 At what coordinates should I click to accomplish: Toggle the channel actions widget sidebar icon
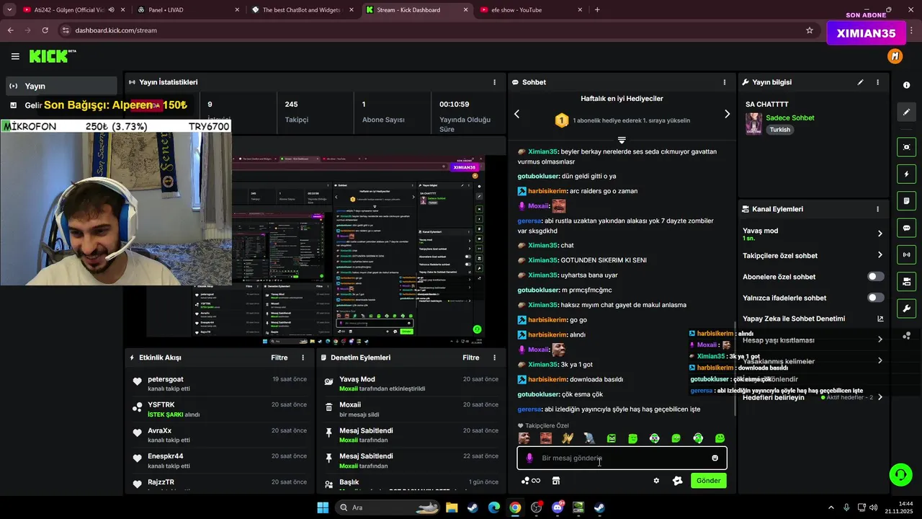point(906,281)
